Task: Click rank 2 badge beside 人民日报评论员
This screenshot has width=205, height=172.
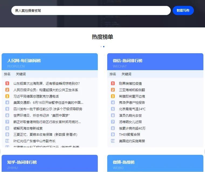Action: 7,90
